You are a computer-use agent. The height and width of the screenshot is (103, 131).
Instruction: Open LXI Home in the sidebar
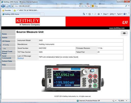[6, 41]
